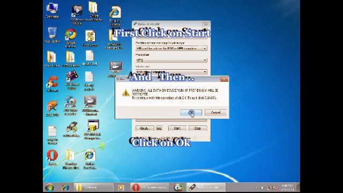Screen dimensions: 343x193
Task: Click Cancel in the Rufus warning dialog
Action: (x=215, y=113)
